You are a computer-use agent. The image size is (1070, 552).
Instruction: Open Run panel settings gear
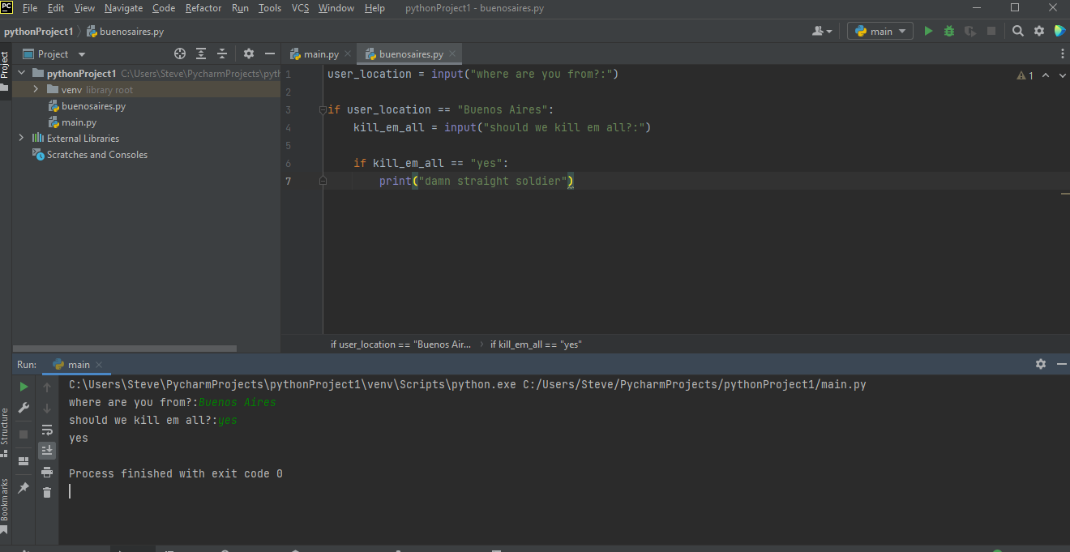[x=1041, y=365]
